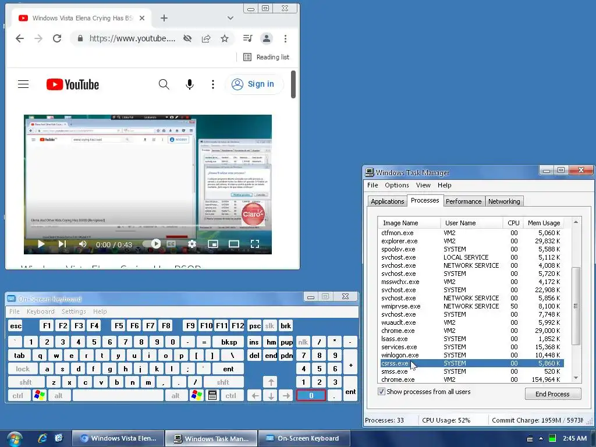Toggle left alt key on keyboard
Viewport: 596px width, 447px height.
click(58, 396)
